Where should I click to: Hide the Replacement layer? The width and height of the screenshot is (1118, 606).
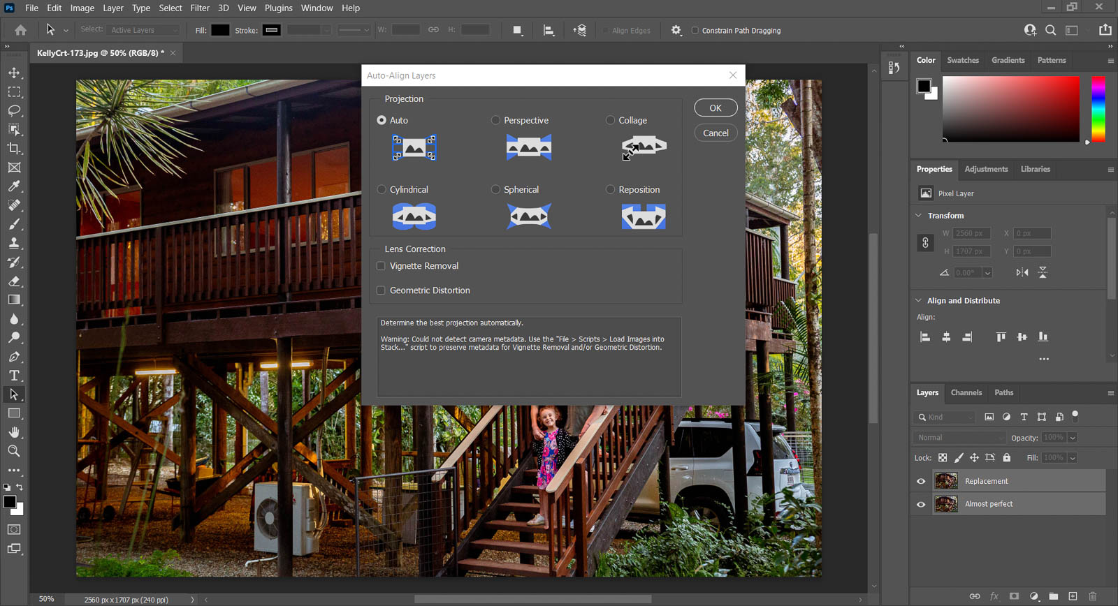tap(921, 481)
